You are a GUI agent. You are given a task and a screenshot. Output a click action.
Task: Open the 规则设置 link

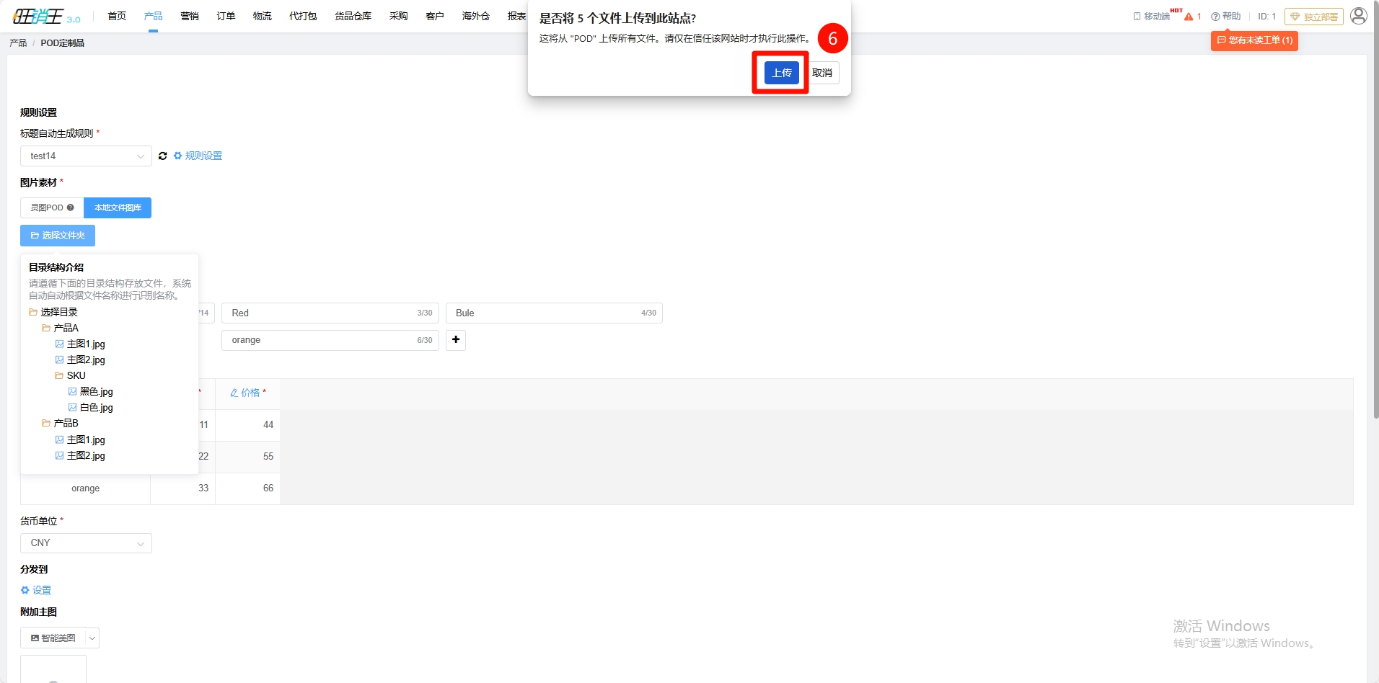pos(203,156)
